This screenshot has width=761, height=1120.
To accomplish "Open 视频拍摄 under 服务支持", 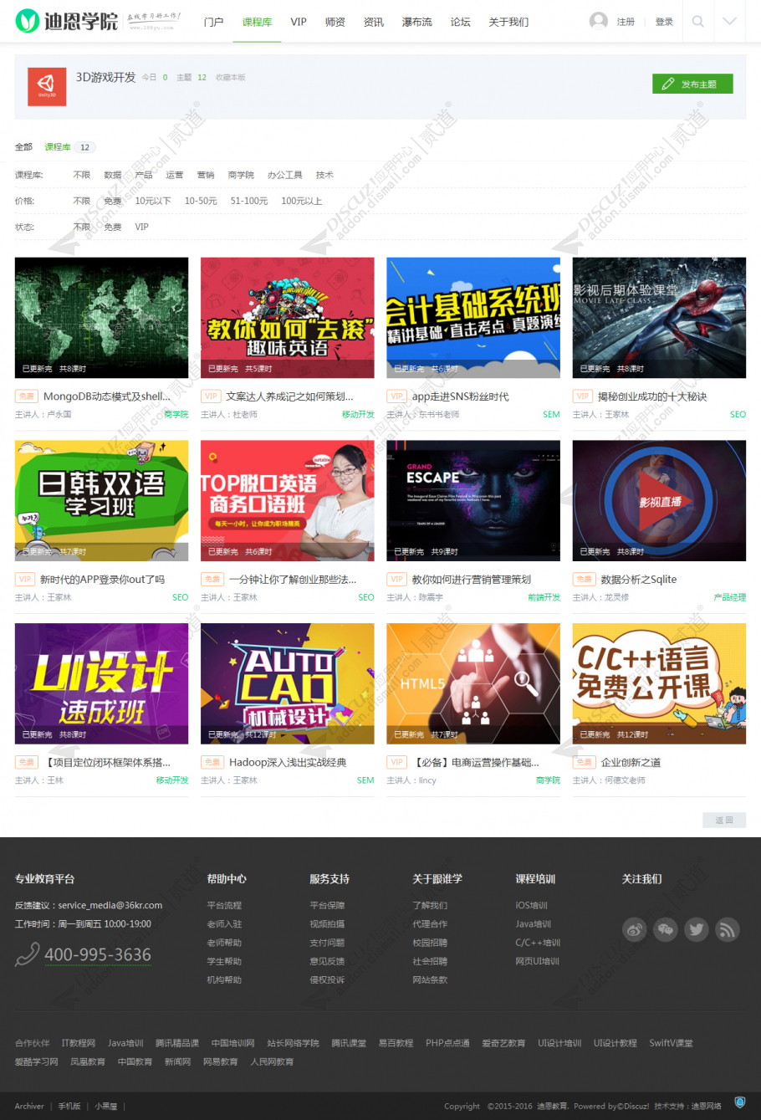I will 327,923.
